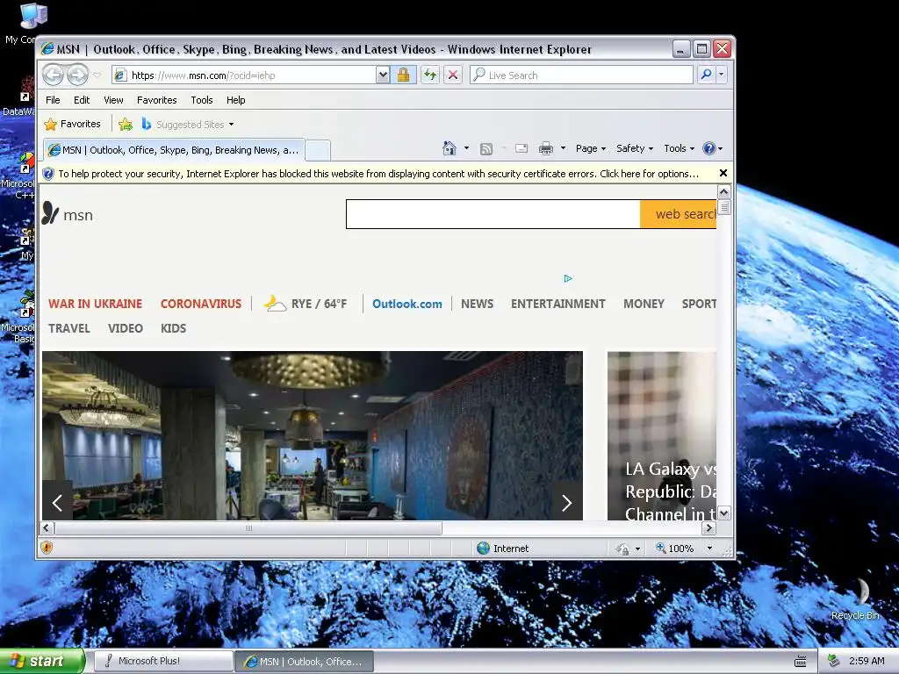899x674 pixels.
Task: Print the page with the printer icon
Action: 546,148
